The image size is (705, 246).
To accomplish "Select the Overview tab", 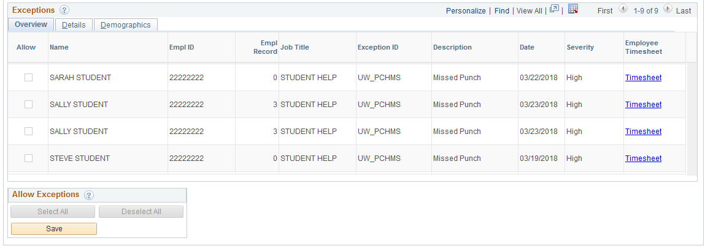I will (x=31, y=24).
